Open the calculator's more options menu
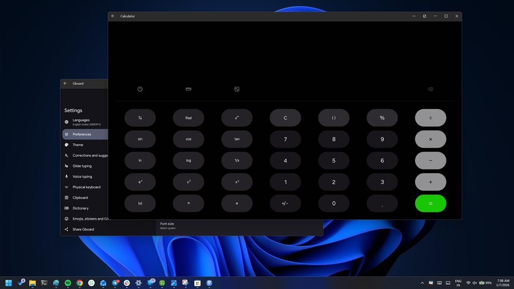The image size is (514, 289). [414, 16]
